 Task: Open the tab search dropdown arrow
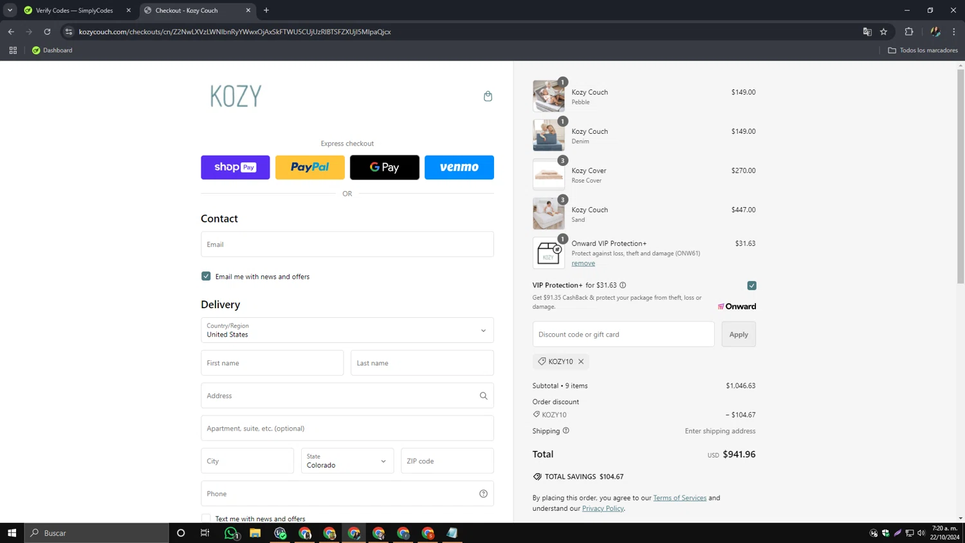[10, 10]
